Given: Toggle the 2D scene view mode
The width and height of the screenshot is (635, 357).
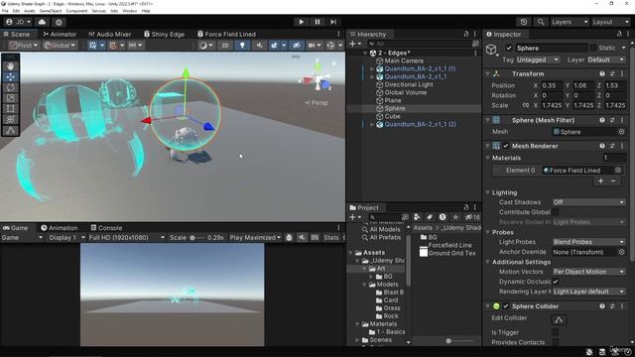Looking at the screenshot, I should coord(225,46).
